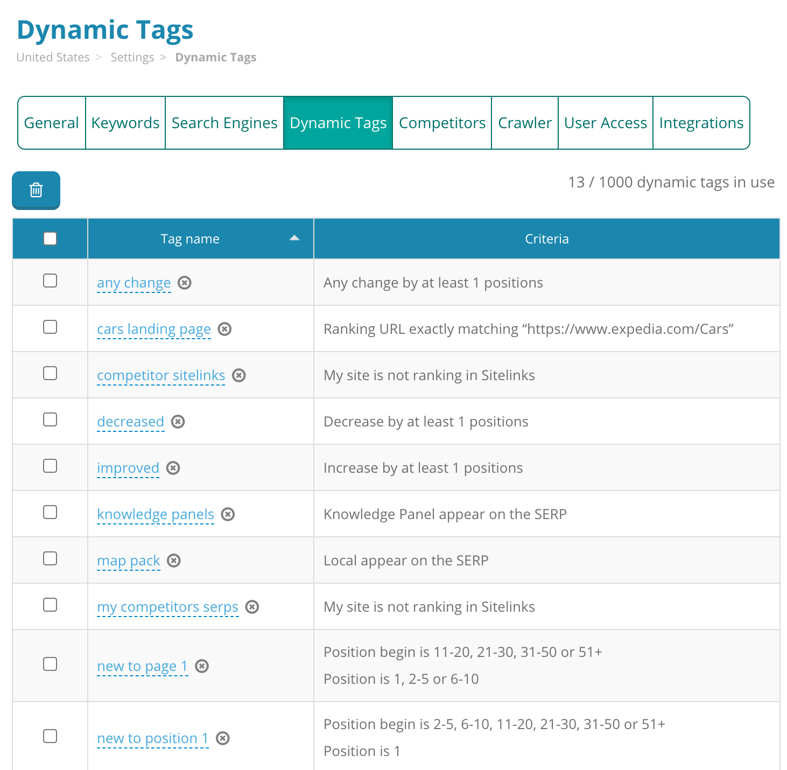The width and height of the screenshot is (787, 770).
Task: Remove the 'new to page 1' tag via its x icon
Action: (202, 666)
